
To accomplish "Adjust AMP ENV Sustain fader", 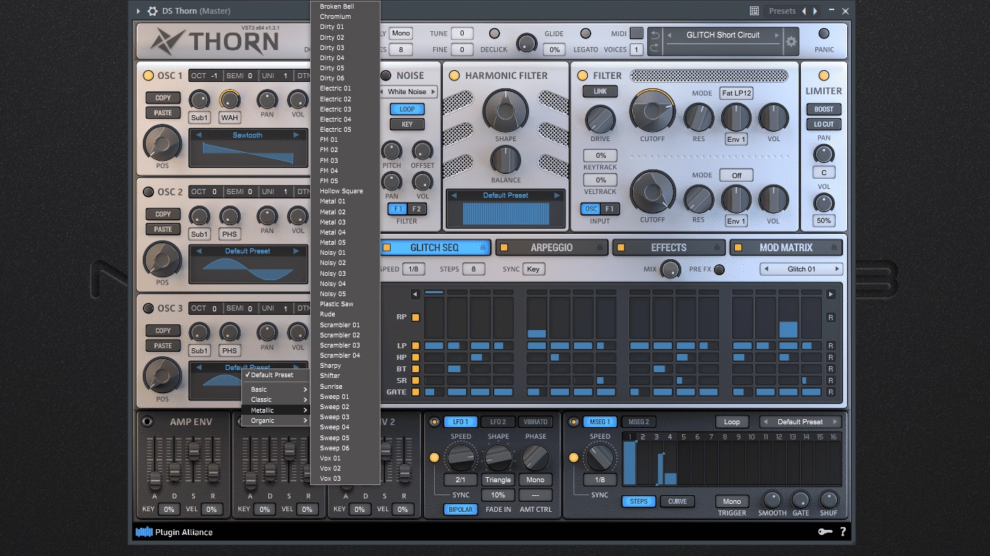I will click(194, 451).
